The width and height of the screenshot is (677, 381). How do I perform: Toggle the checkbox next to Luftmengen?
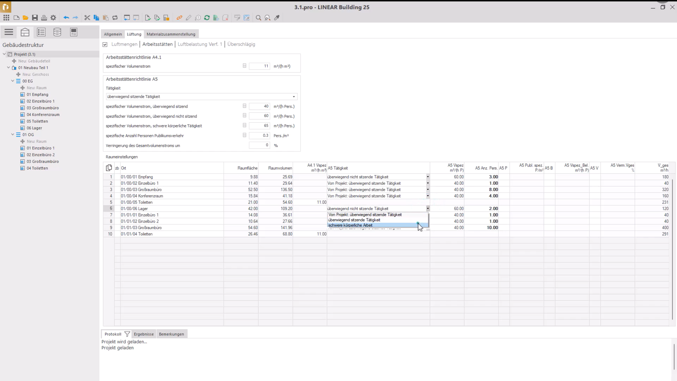pyautogui.click(x=105, y=45)
